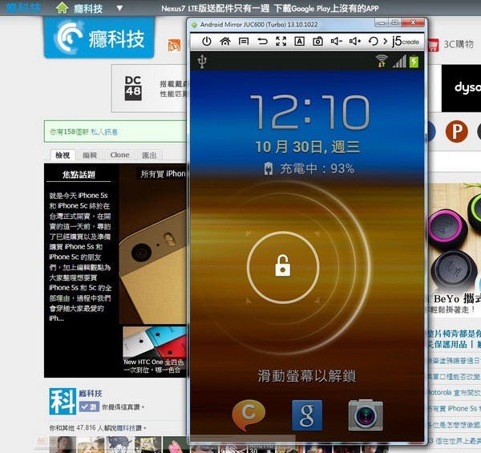Screen dimensions: 481x453
Task: Open the Camera shortcut on lock screen
Action: pos(366,415)
